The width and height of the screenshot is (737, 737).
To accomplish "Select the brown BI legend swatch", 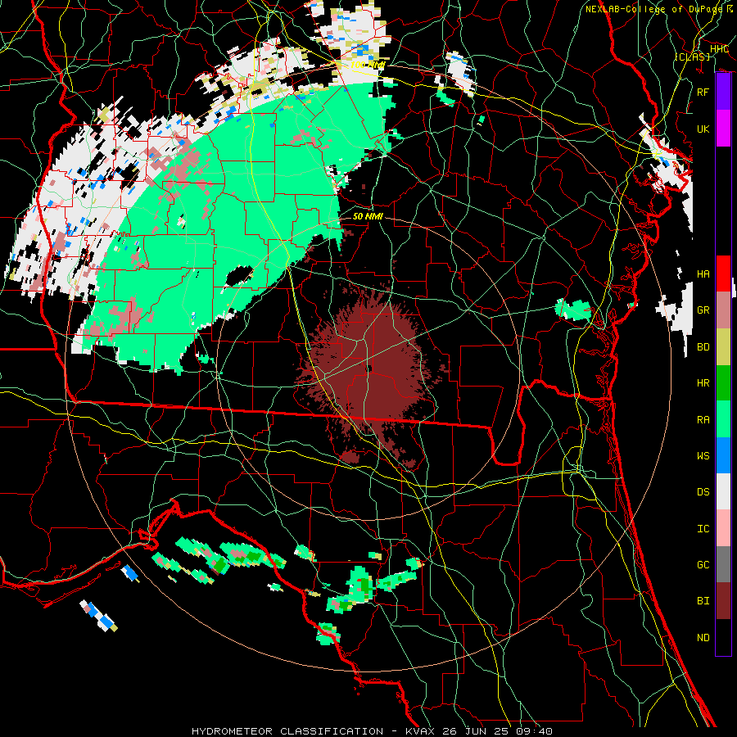I will tap(723, 601).
